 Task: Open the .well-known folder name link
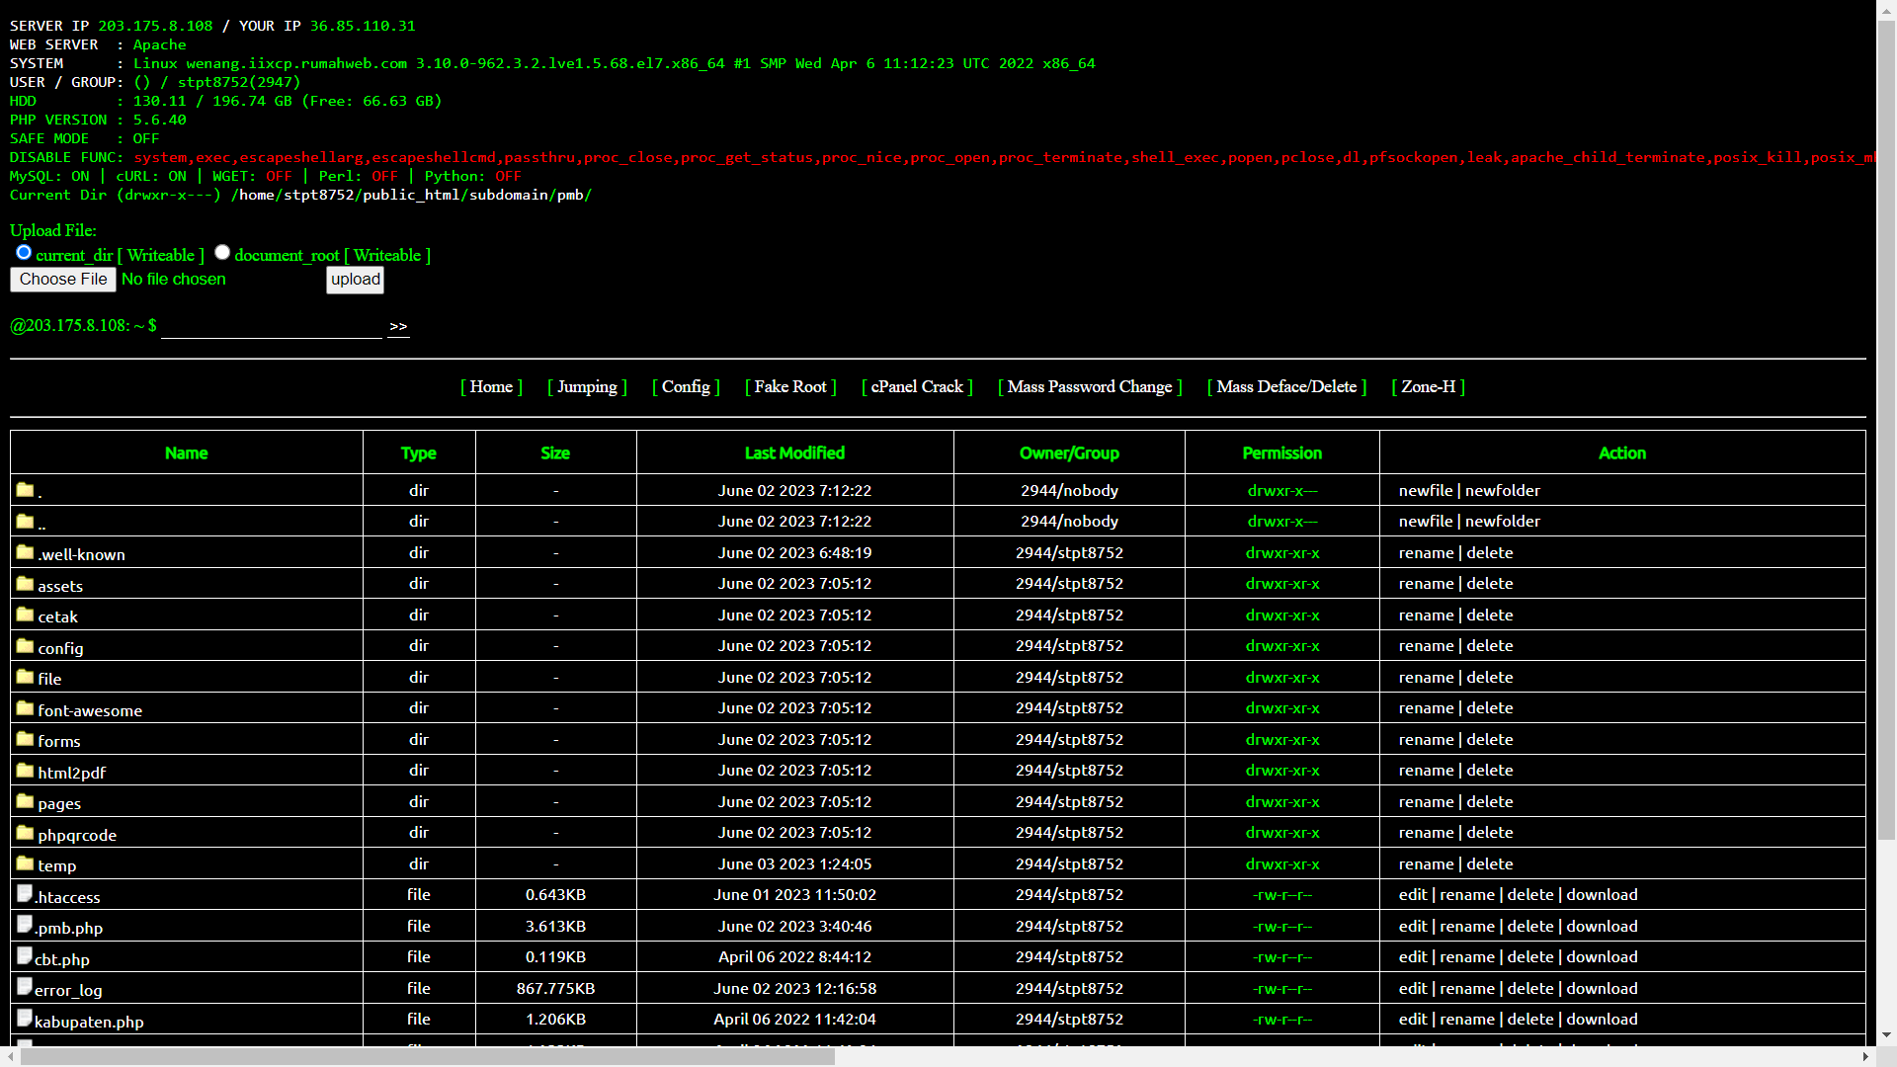pos(81,555)
